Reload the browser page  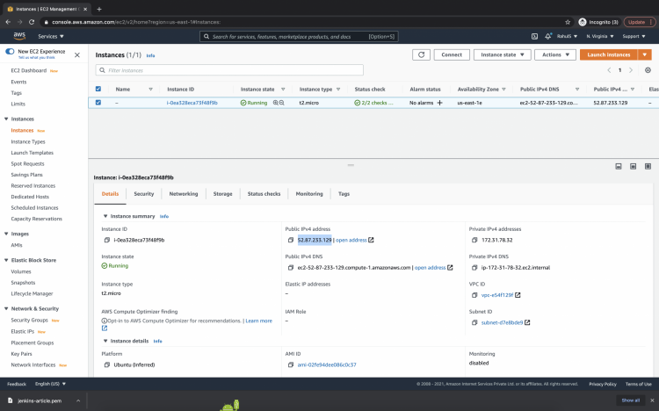coord(32,22)
